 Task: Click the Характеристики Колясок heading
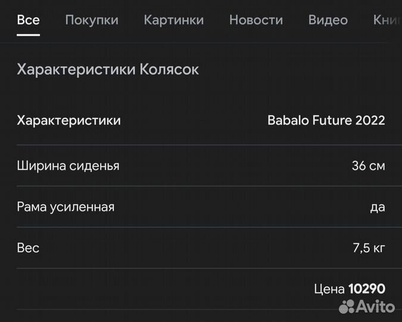point(108,69)
